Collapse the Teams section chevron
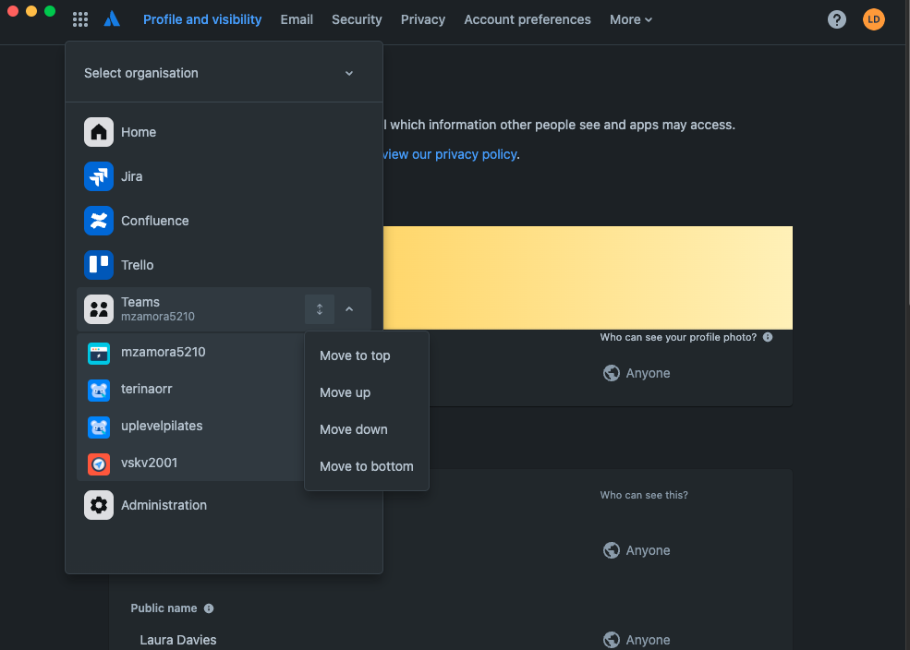 click(349, 309)
